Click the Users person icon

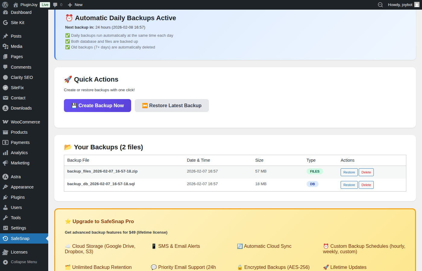(x=5, y=207)
